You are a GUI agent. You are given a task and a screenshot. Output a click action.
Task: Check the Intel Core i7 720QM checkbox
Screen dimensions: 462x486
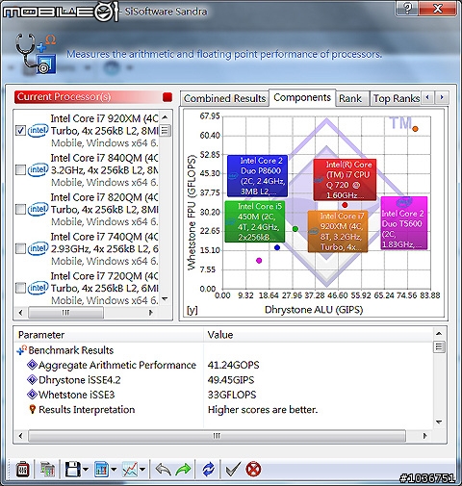pyautogui.click(x=20, y=288)
